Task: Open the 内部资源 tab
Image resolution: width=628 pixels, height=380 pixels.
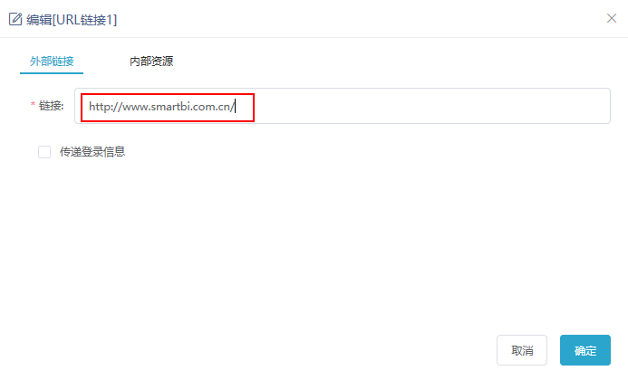Action: pos(151,62)
